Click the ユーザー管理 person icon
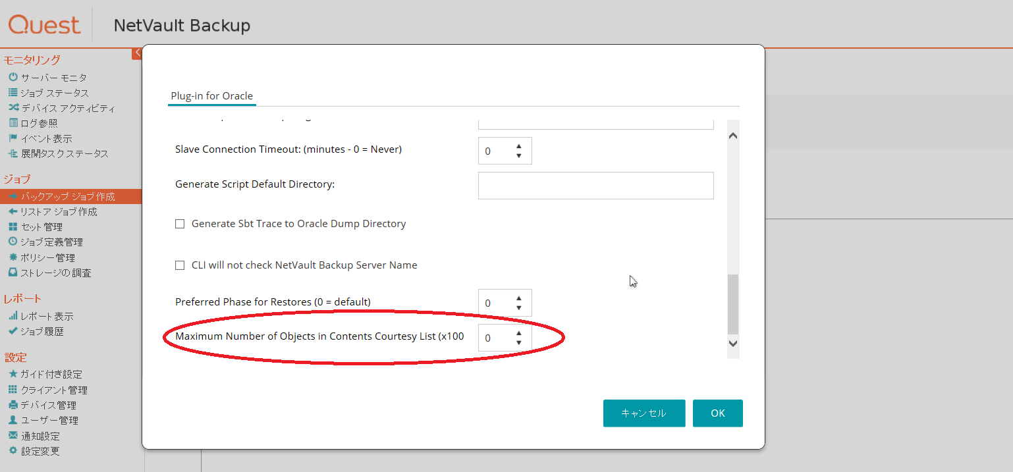The width and height of the screenshot is (1013, 472). pos(13,420)
